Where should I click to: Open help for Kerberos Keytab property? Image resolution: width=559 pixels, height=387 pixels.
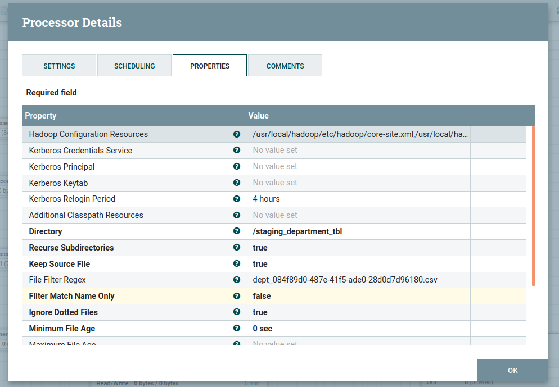click(237, 183)
